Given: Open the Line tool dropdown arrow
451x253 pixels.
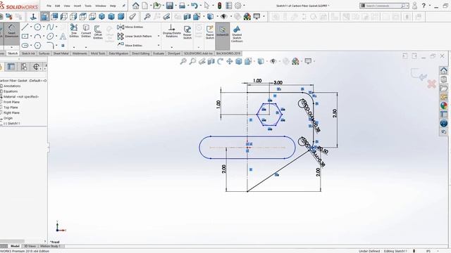Looking at the screenshot, I should point(31,27).
